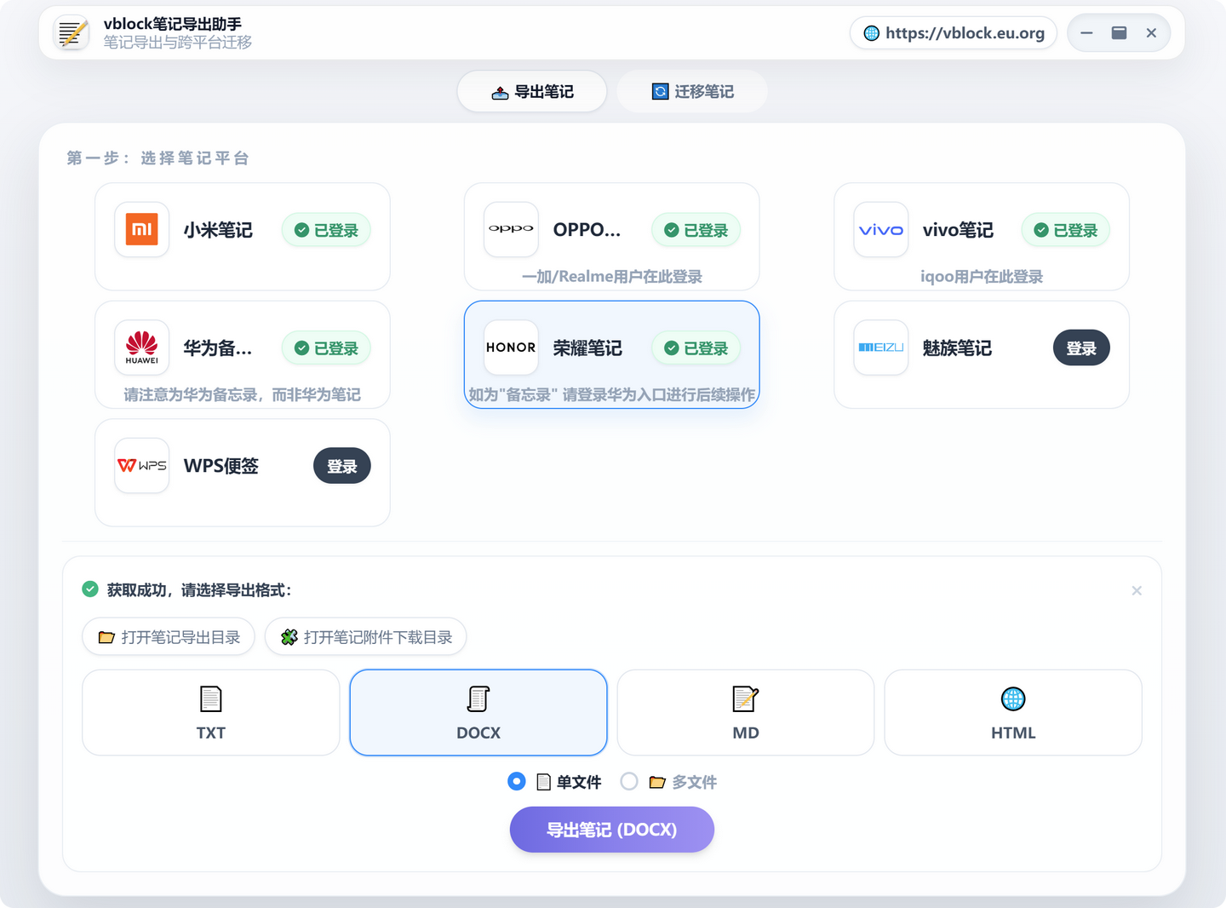Viewport: 1226px width, 908px height.
Task: Click the single-file document icon
Action: pos(544,782)
